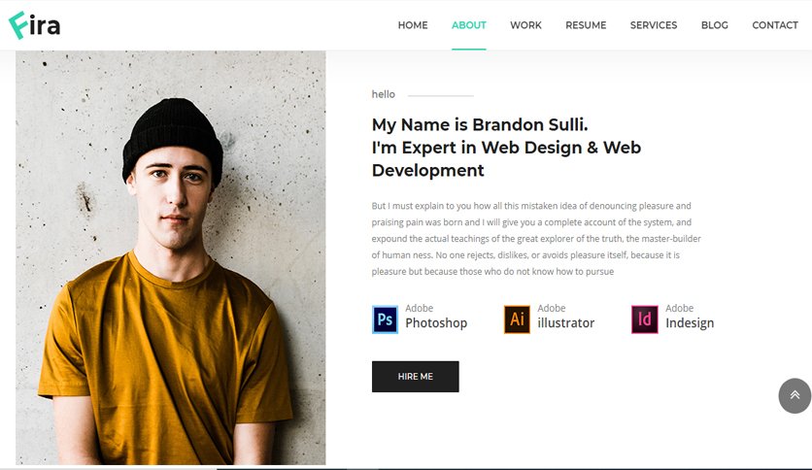The width and height of the screenshot is (812, 470).
Task: Go to the Contact section
Action: (x=775, y=25)
